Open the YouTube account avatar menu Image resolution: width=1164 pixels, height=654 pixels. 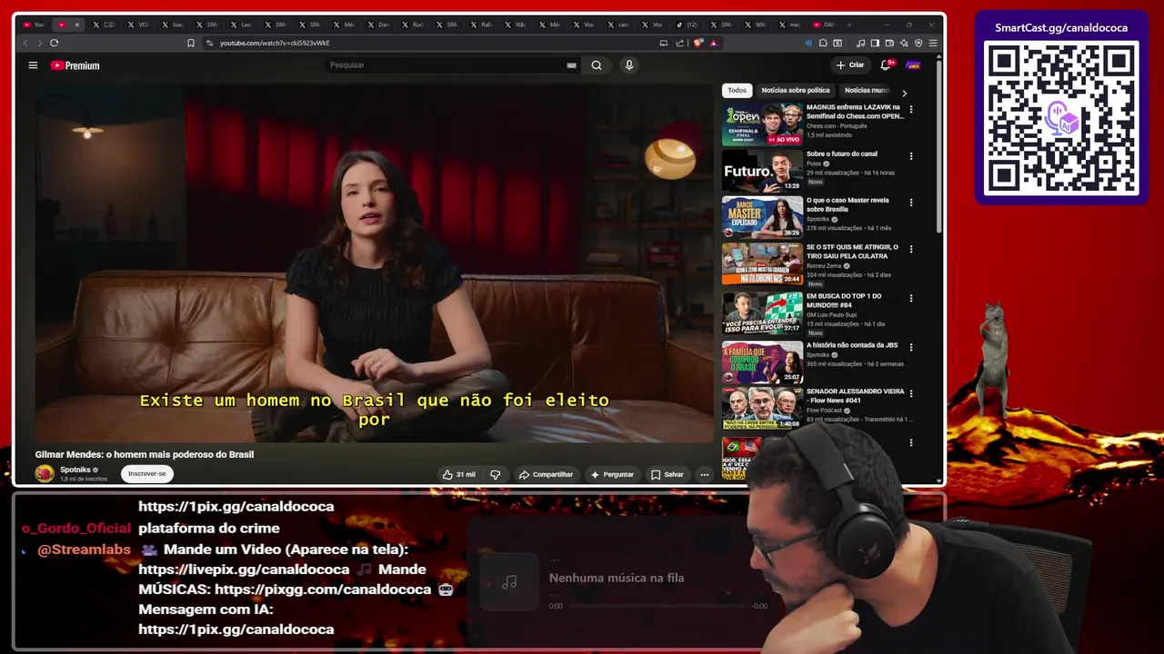coord(913,65)
